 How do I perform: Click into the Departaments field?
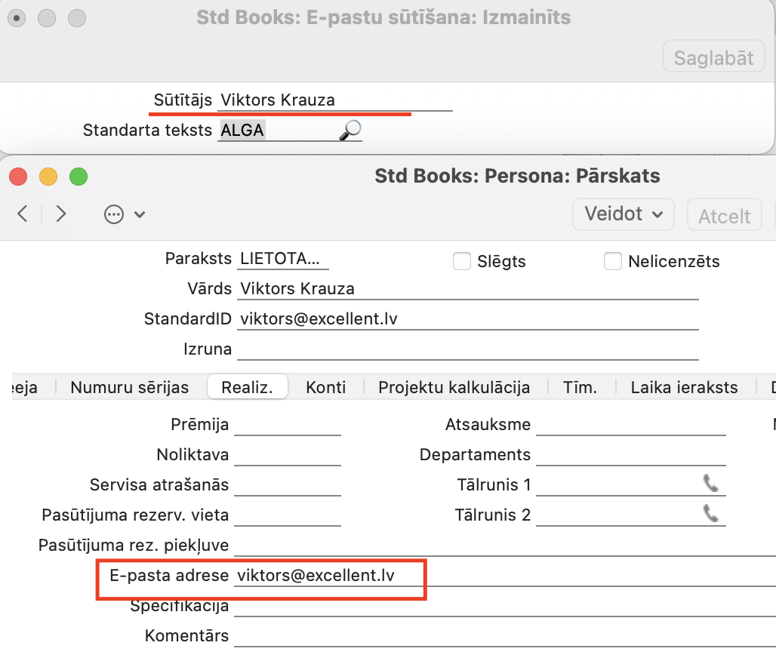coord(630,455)
